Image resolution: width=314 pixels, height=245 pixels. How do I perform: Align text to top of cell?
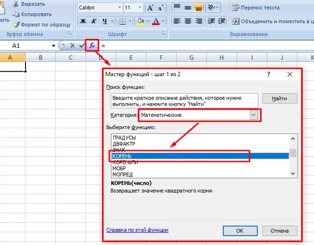point(177,8)
